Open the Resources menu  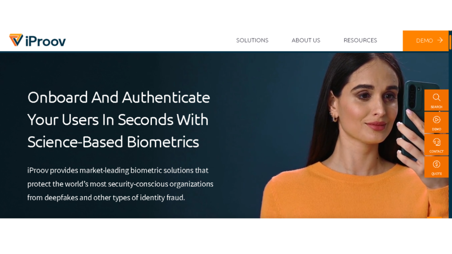pos(360,40)
